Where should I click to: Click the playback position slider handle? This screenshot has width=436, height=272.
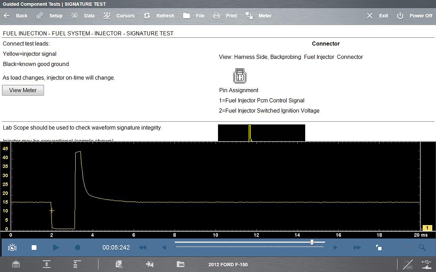click(312, 242)
